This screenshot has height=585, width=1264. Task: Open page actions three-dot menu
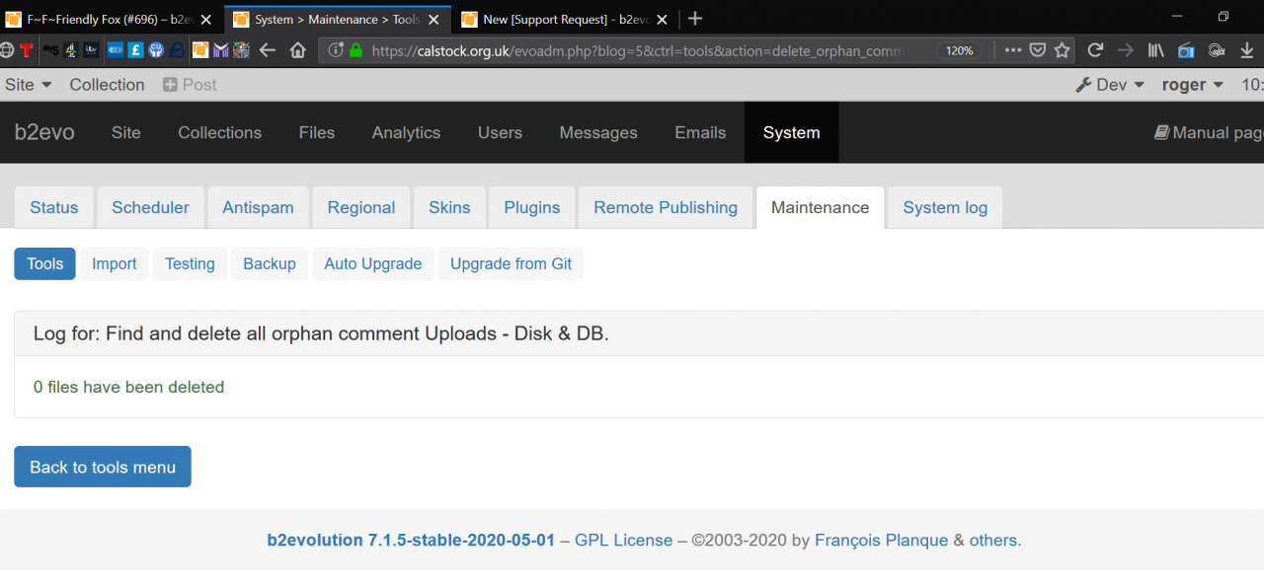pyautogui.click(x=1013, y=50)
